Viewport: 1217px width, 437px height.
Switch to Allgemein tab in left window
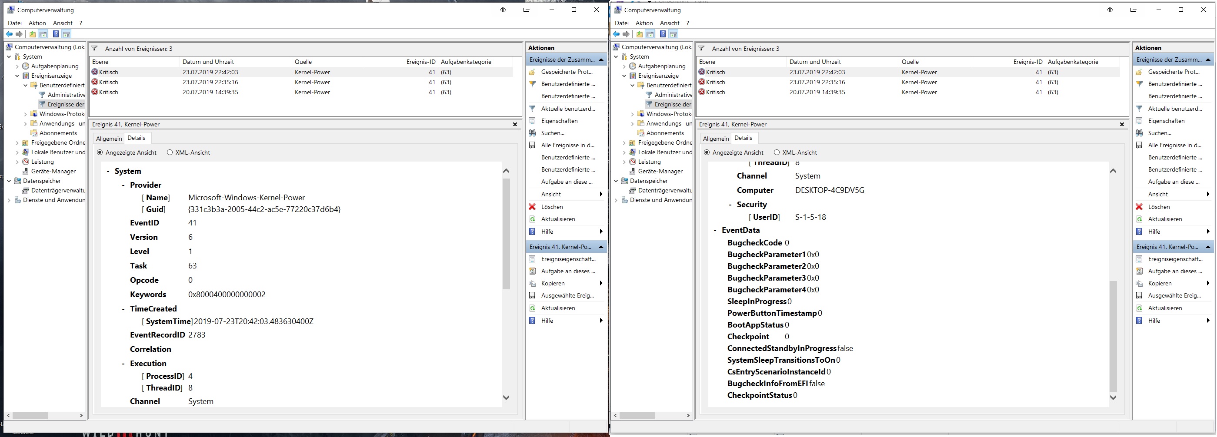tap(109, 138)
